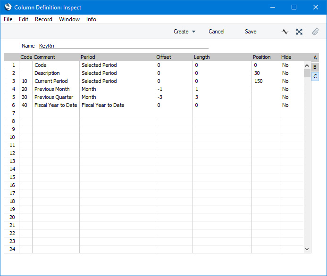Cancel changes to the record
This screenshot has width=327, height=276.
pos(217,32)
